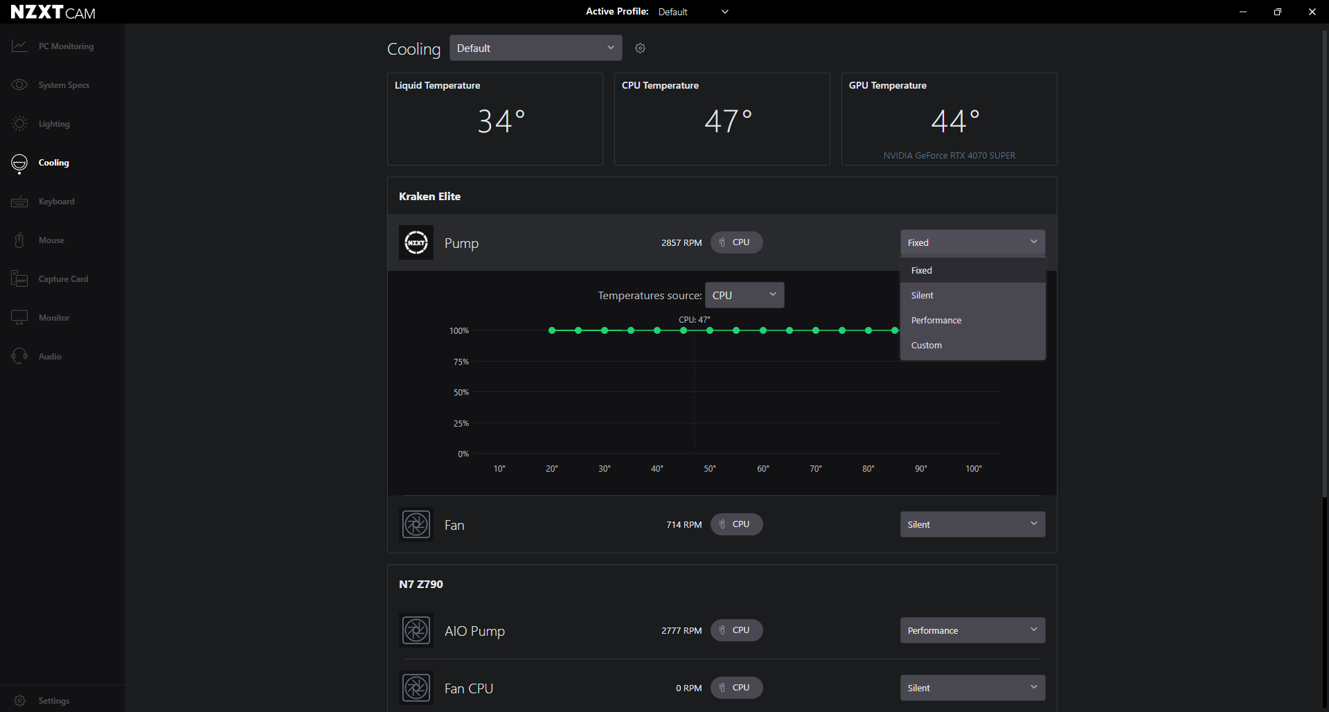This screenshot has height=712, width=1329.
Task: Click the curve point at 50° on graph
Action: pos(710,330)
